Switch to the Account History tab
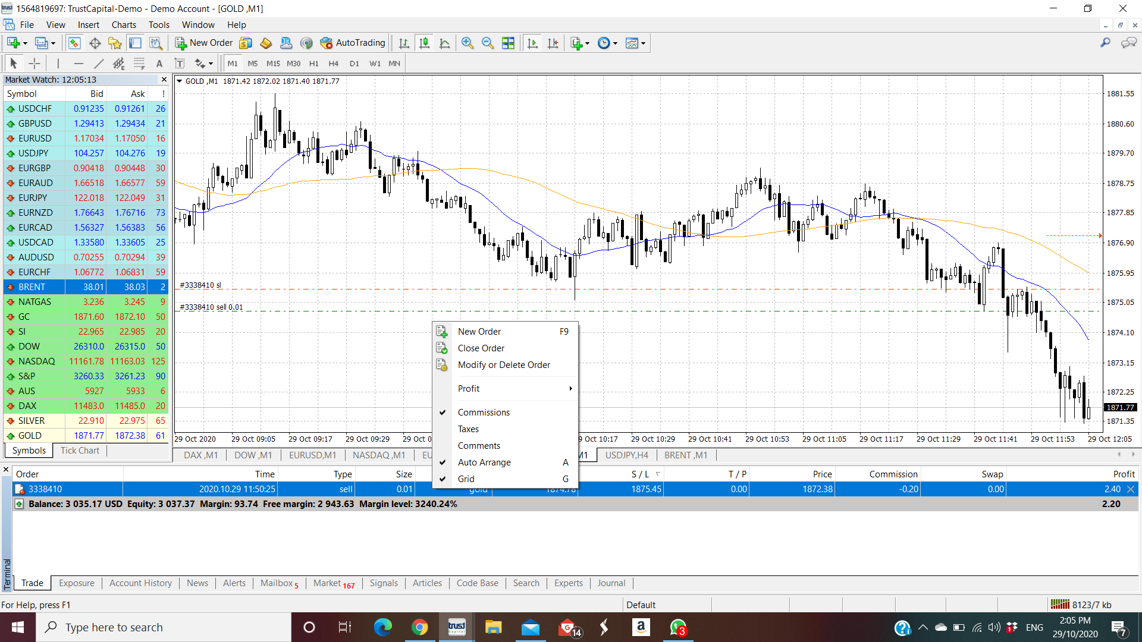The image size is (1142, 642). pos(140,583)
